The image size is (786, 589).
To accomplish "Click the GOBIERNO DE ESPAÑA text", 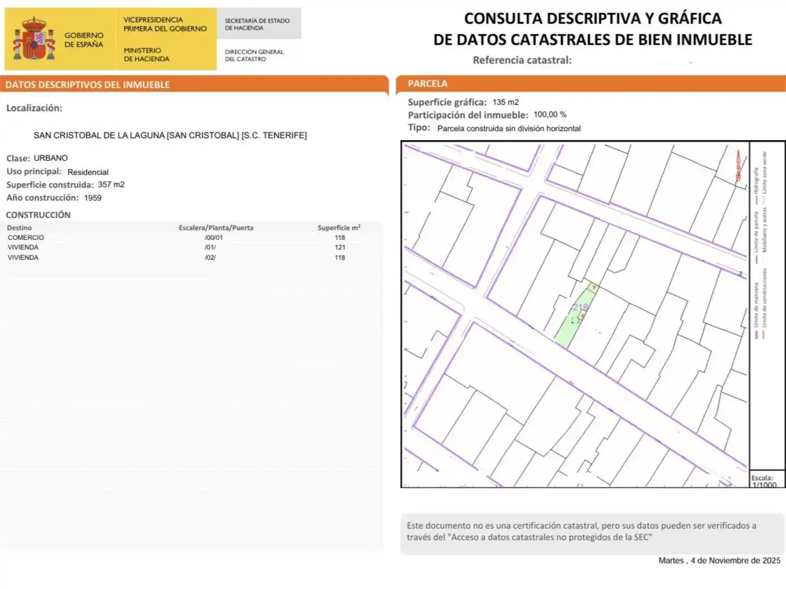I will point(84,40).
